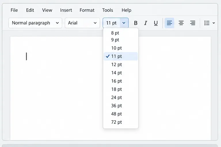Open the Normal paragraph style dropdown
Screen dimensions: 221x147
(35, 23)
